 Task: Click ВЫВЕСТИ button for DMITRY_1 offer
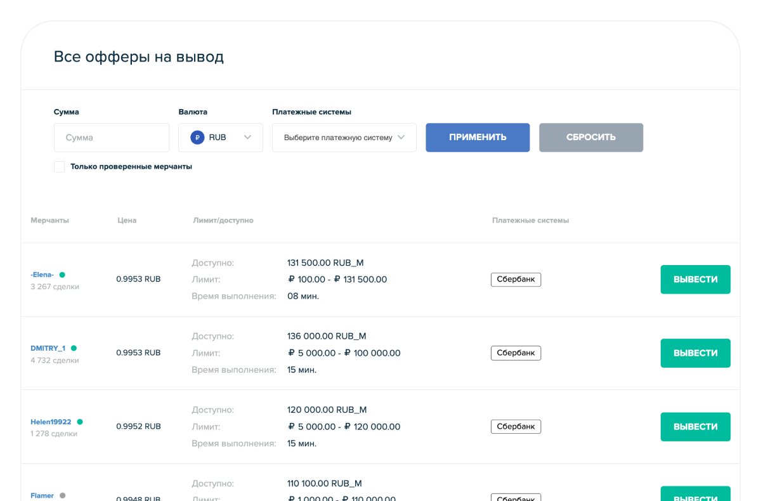pos(695,353)
